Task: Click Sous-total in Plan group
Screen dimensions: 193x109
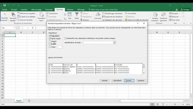Action: [174, 20]
